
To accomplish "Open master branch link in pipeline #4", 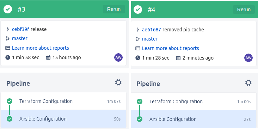I will tap(150, 39).
